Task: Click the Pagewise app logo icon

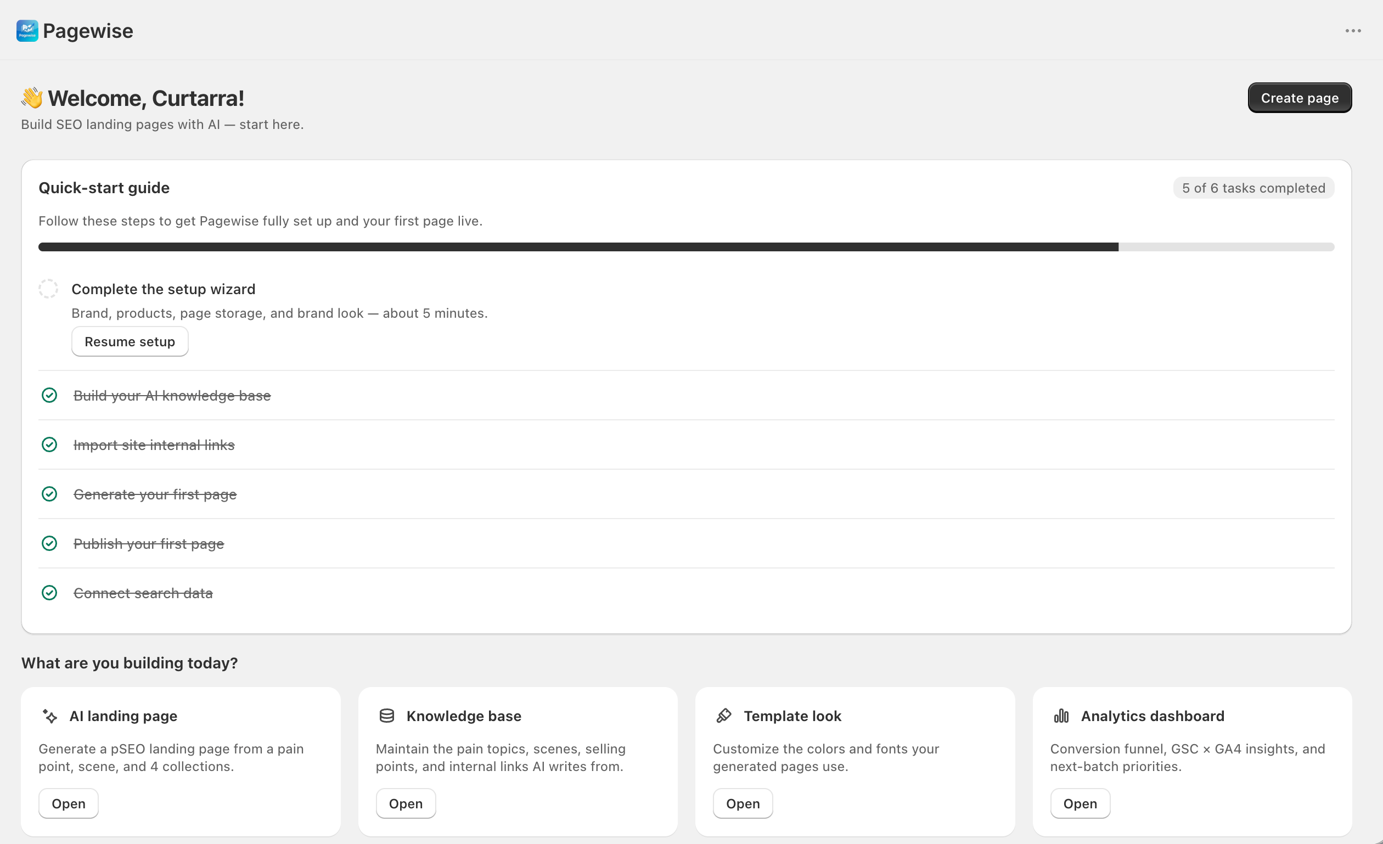Action: tap(27, 31)
